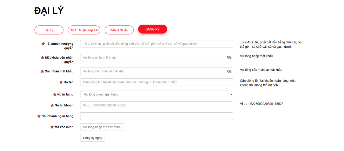The image size is (344, 151).
Task: Click right hint 'Vui lòng xác nhận lại mật khẩu'
Action: [x=261, y=70]
